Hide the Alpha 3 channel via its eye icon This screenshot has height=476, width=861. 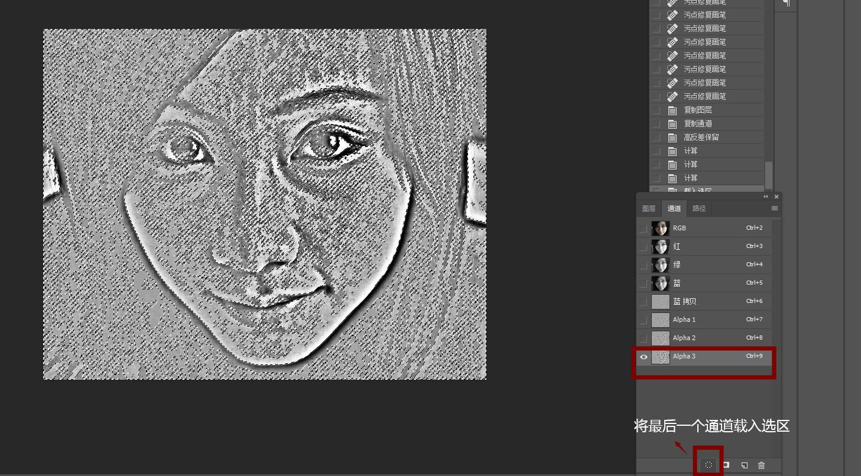(644, 357)
